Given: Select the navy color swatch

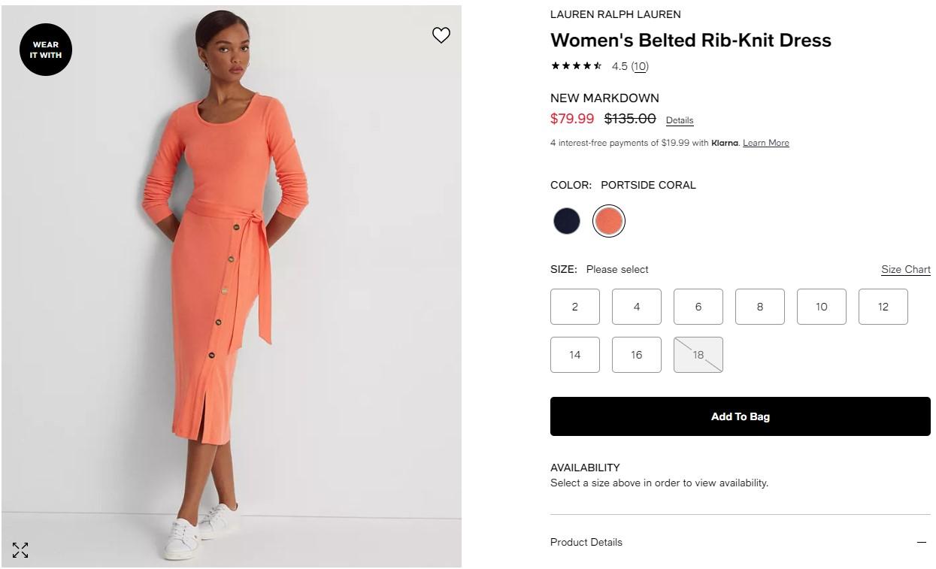Looking at the screenshot, I should (567, 221).
